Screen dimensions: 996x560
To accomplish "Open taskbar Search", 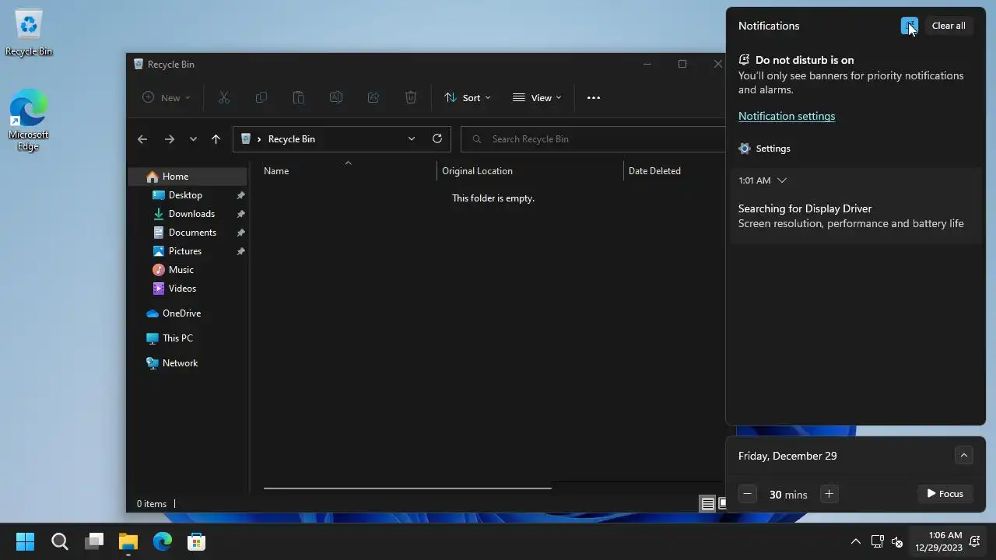I will click(60, 541).
